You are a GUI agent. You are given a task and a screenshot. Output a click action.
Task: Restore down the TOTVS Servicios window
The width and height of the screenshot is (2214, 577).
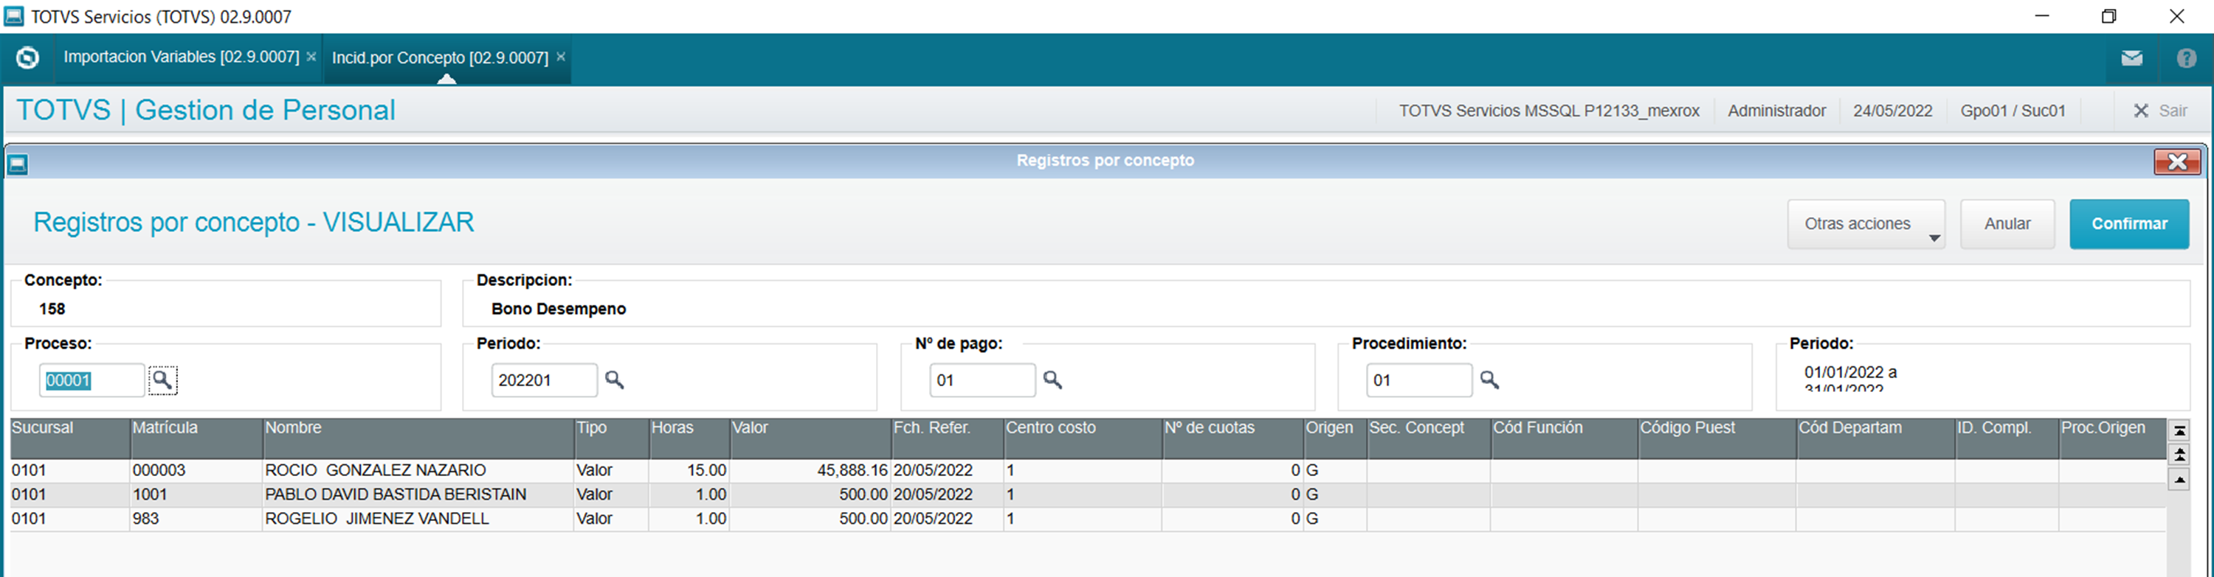coord(2109,16)
